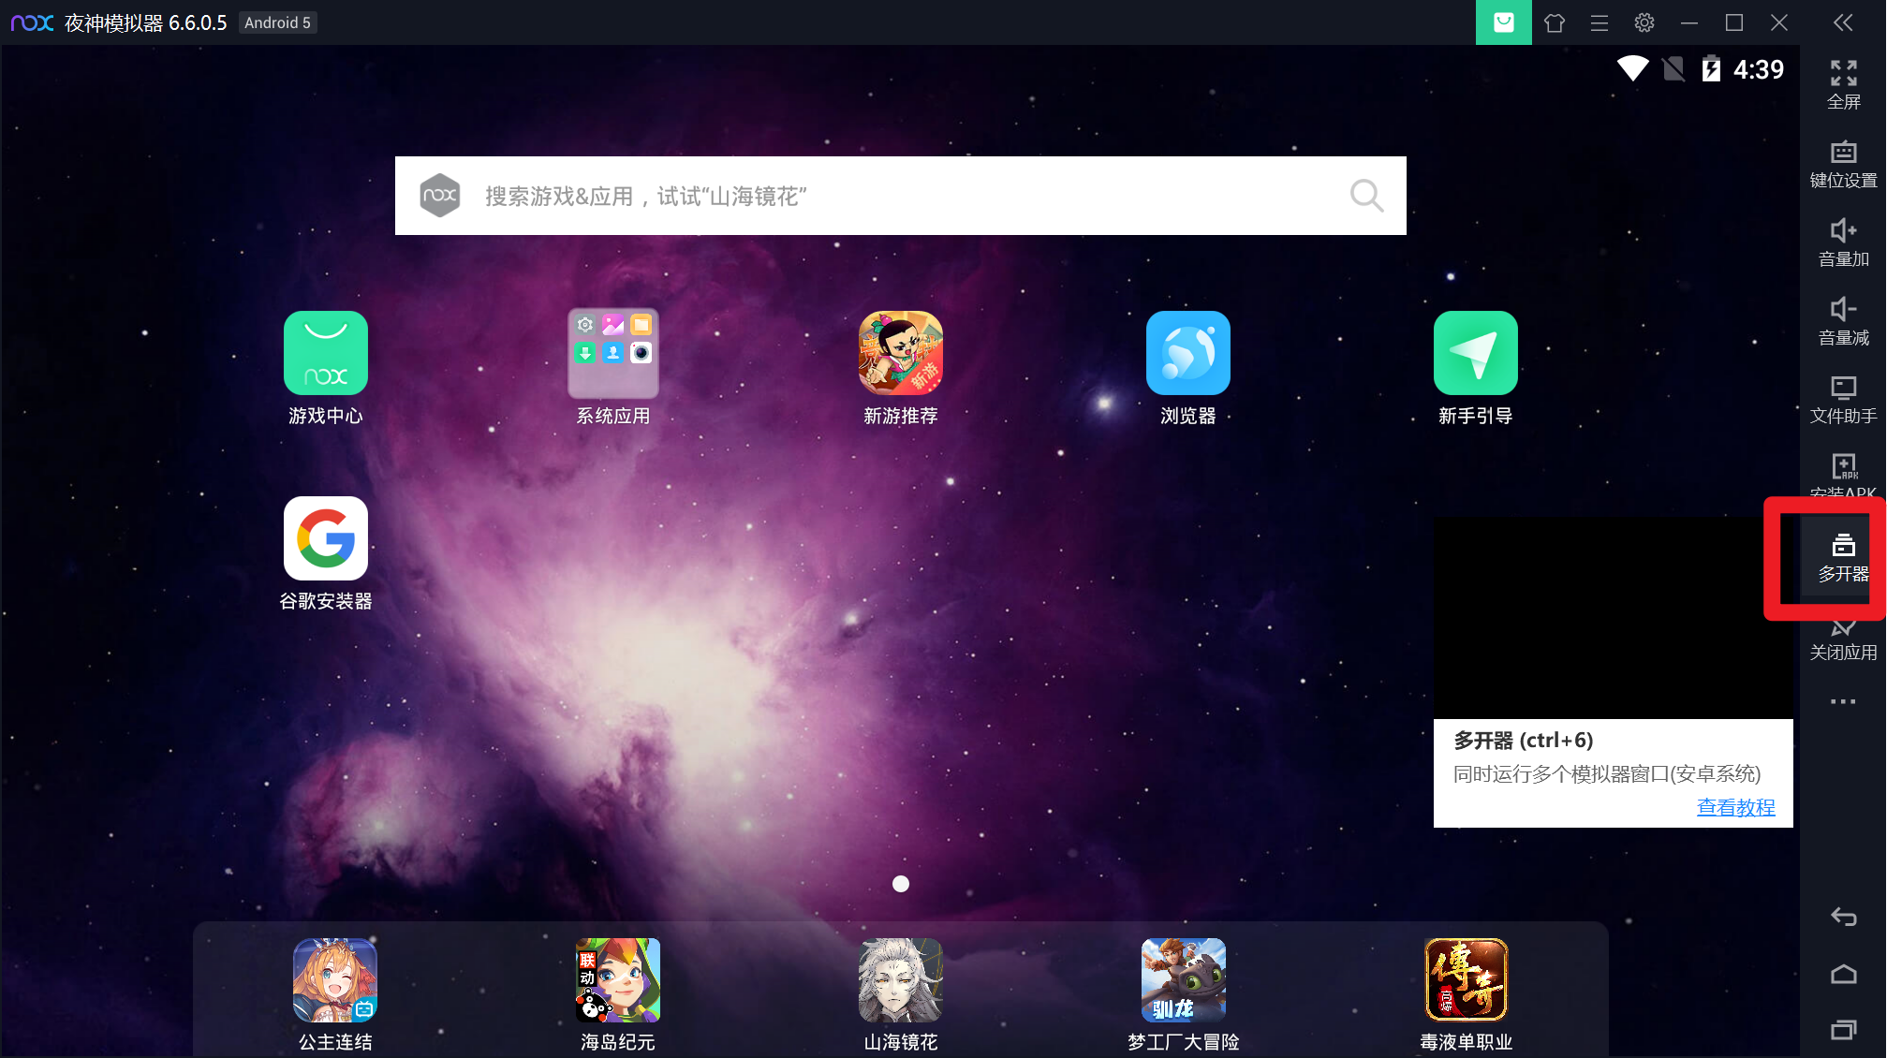Image resolution: width=1887 pixels, height=1058 pixels.
Task: Click the 查看教程 tutorial link
Action: 1735,807
